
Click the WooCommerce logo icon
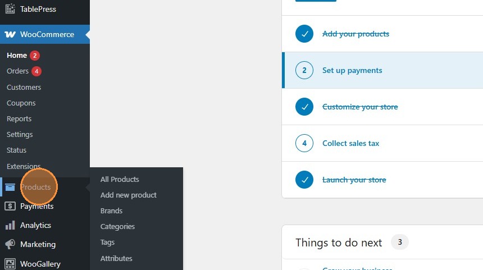pos(10,34)
